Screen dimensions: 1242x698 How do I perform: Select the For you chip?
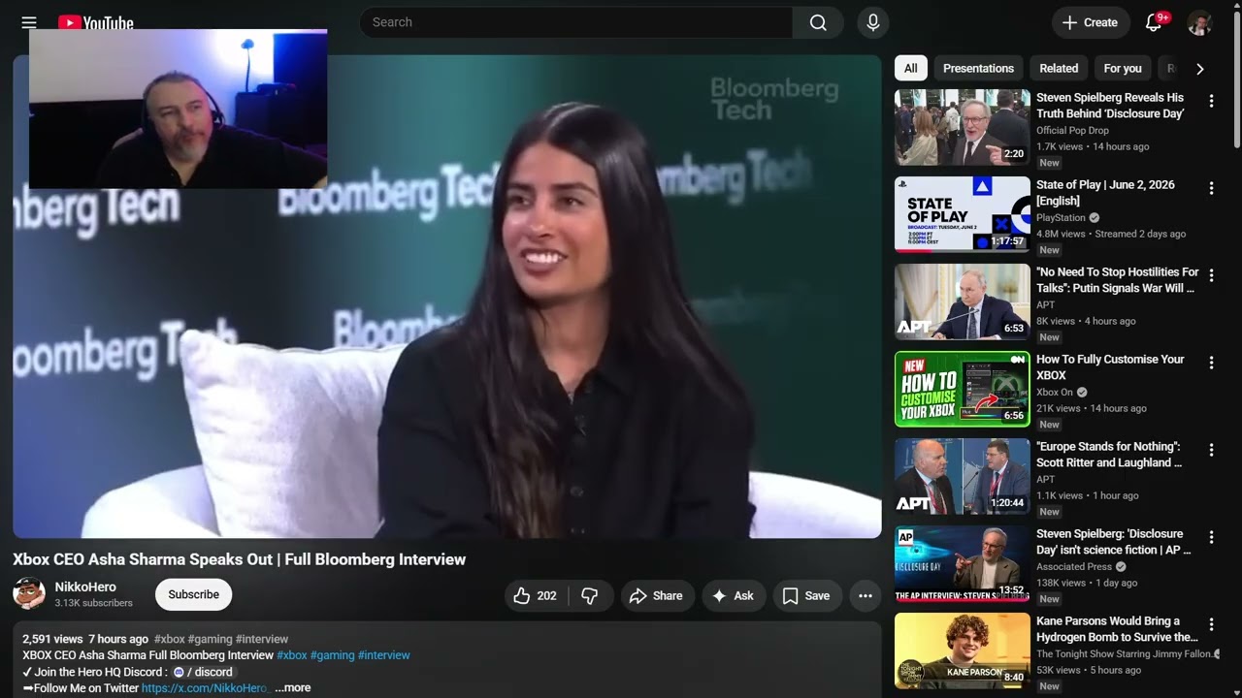point(1123,68)
